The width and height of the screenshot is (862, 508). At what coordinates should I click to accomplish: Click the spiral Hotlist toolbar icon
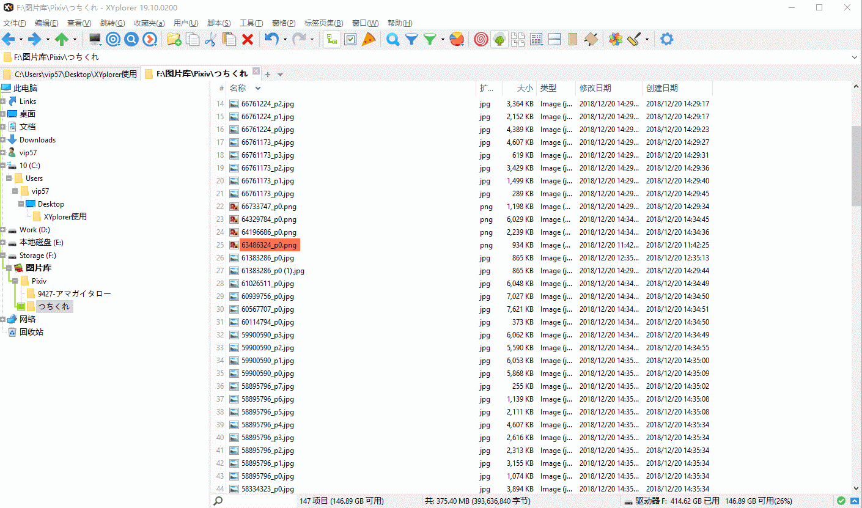[480, 39]
